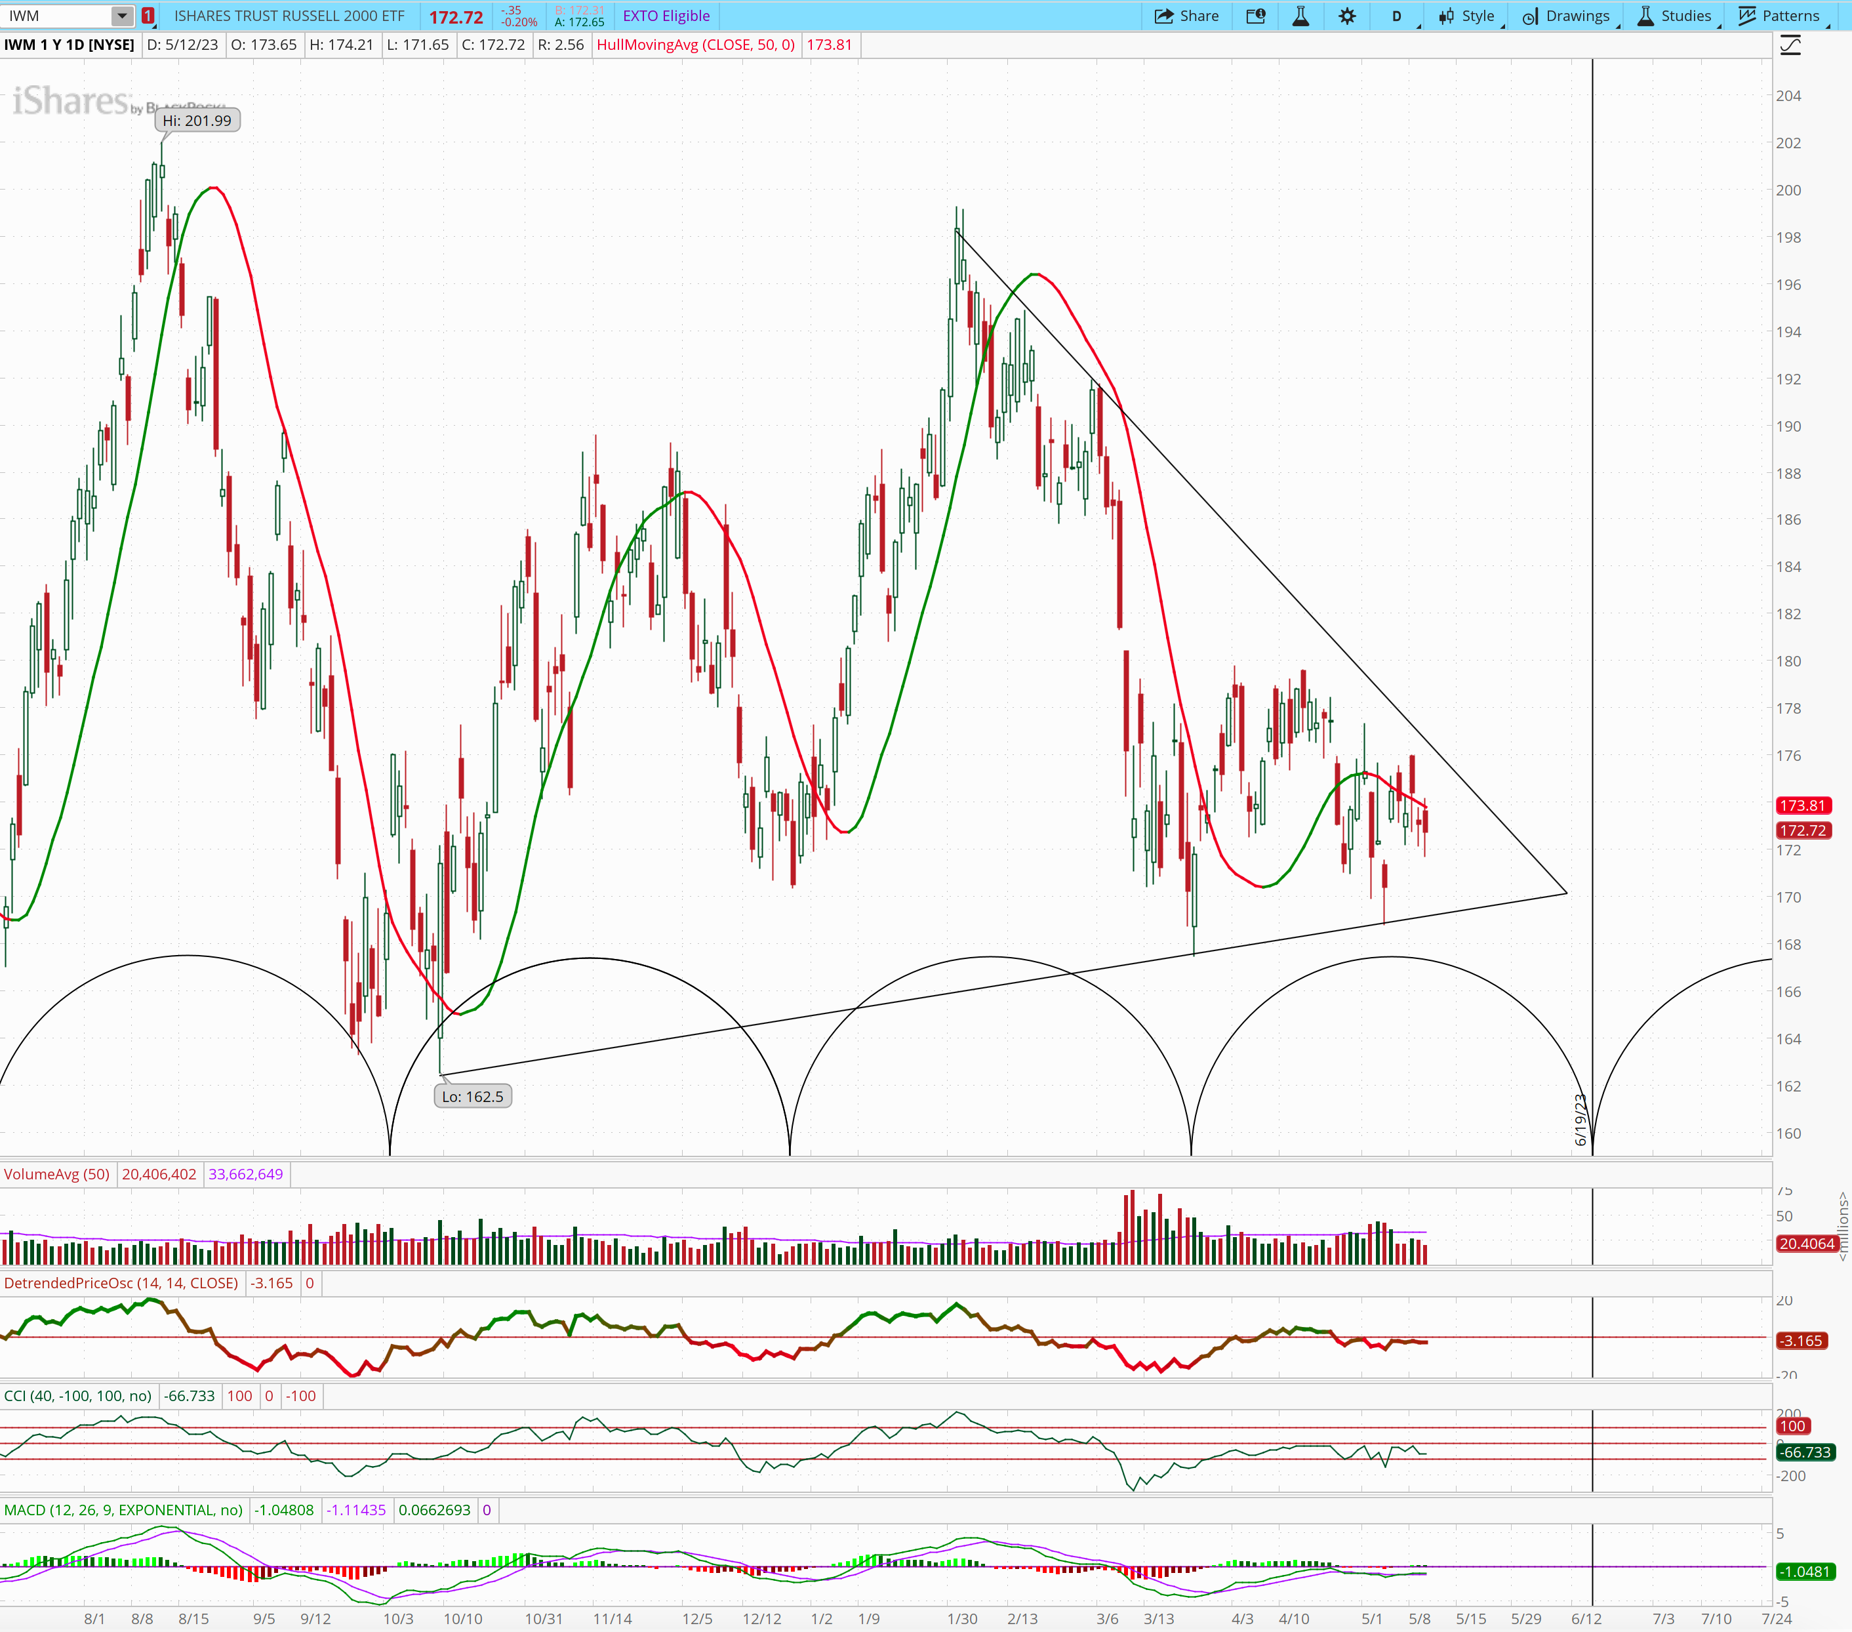
Task: Click MACD average value -1.11435
Action: pos(356,1510)
